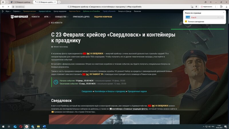Open 'Бонусы от Дом.ру' link

pos(125,11)
